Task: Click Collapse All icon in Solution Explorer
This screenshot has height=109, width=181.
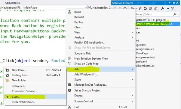Action: (x=150, y=9)
